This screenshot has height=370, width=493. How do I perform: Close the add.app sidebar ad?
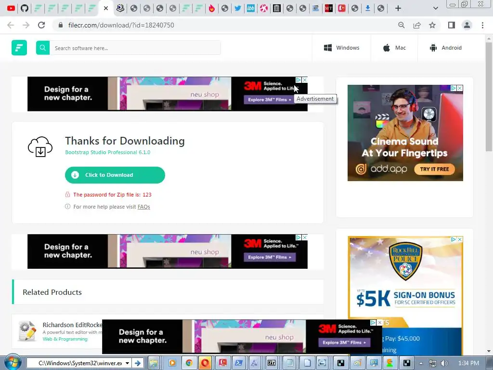click(460, 88)
